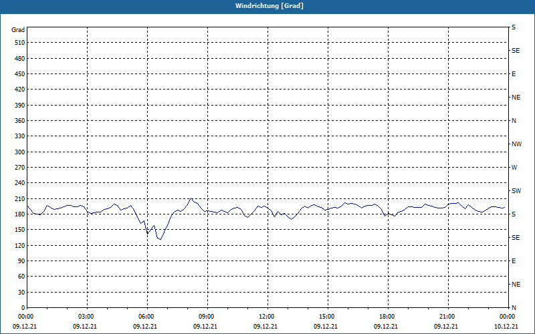535x334 pixels.
Task: Select the 'SW' compass label
Action: pos(516,191)
